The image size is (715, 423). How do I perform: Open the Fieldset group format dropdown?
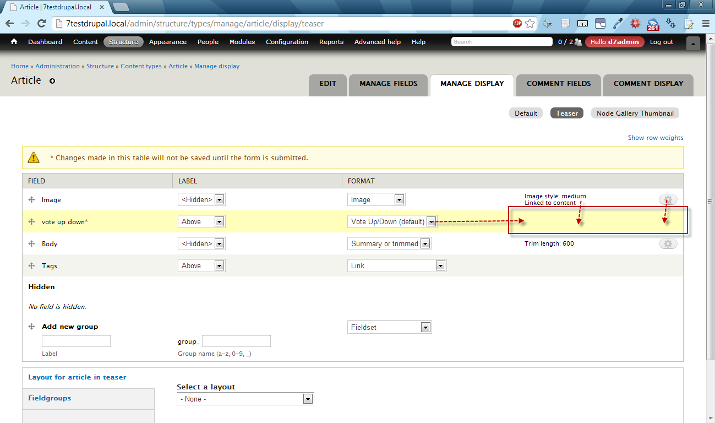(390, 327)
